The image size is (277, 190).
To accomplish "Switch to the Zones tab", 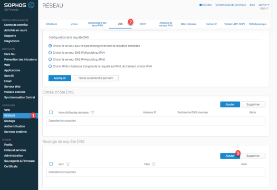I will coord(75,24).
